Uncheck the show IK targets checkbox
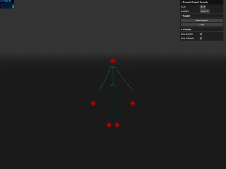Viewport: 226px width, 169px height. tap(201, 38)
